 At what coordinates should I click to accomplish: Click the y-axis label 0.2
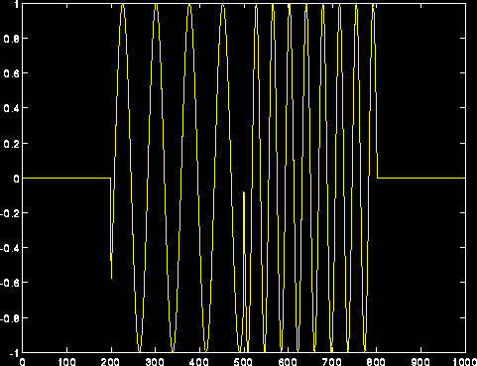[10, 144]
